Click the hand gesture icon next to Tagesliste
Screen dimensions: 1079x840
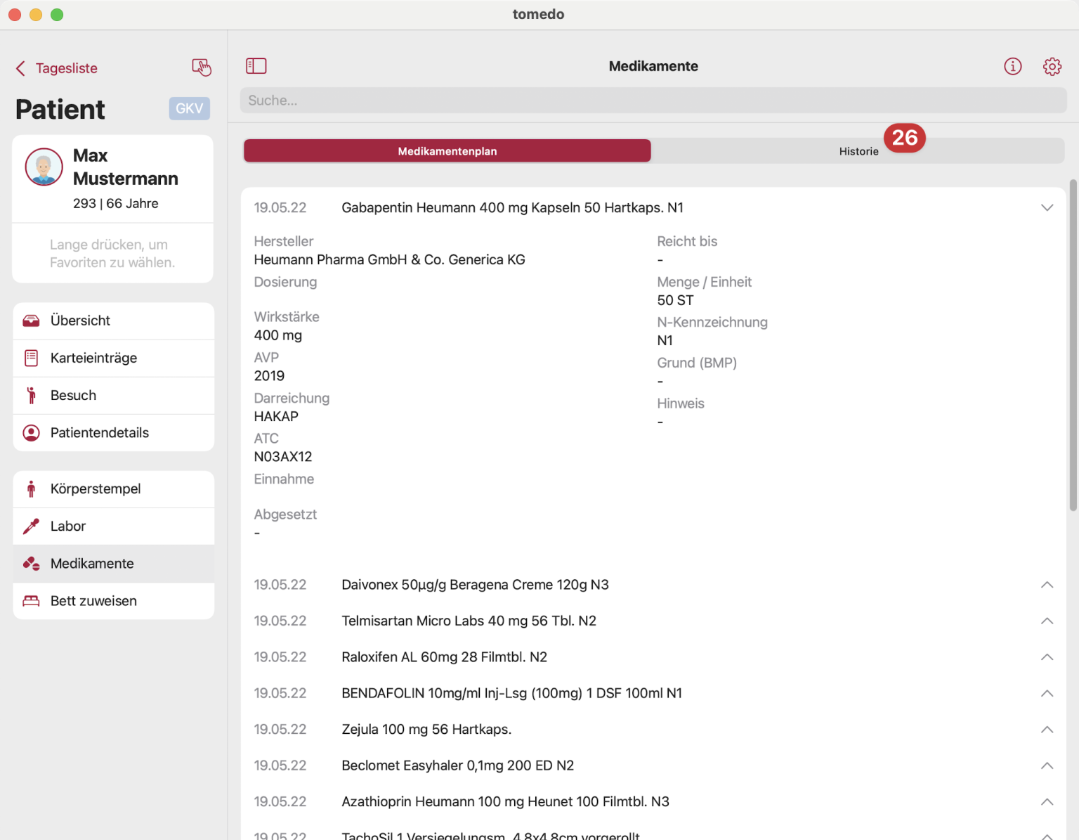(x=202, y=67)
